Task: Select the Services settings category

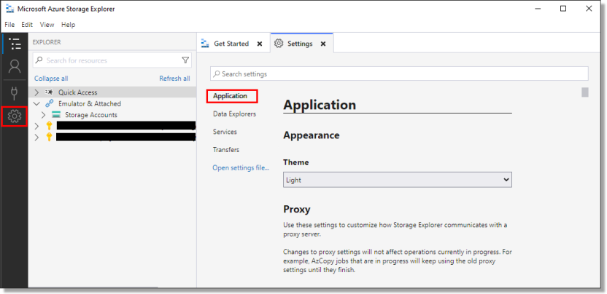Action: (225, 132)
